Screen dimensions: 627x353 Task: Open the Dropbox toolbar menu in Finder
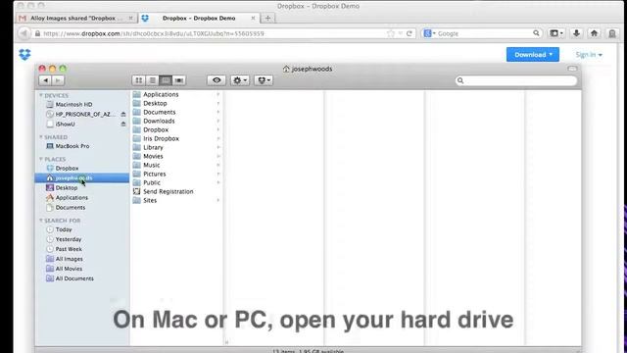(x=264, y=80)
